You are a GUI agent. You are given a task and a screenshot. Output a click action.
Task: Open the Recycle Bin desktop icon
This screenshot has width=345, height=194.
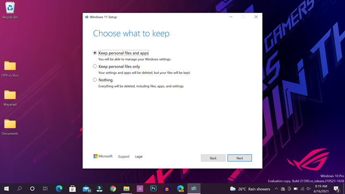pyautogui.click(x=10, y=11)
